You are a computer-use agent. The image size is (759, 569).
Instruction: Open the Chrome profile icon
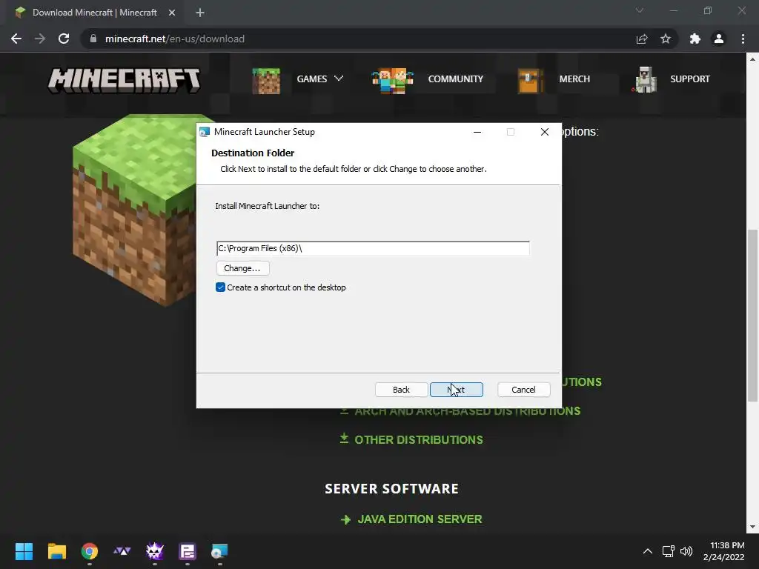click(719, 39)
